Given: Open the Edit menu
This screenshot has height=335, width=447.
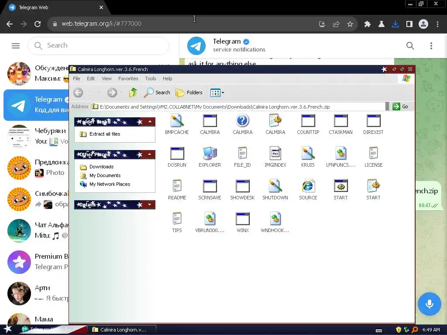Looking at the screenshot, I should (x=91, y=79).
